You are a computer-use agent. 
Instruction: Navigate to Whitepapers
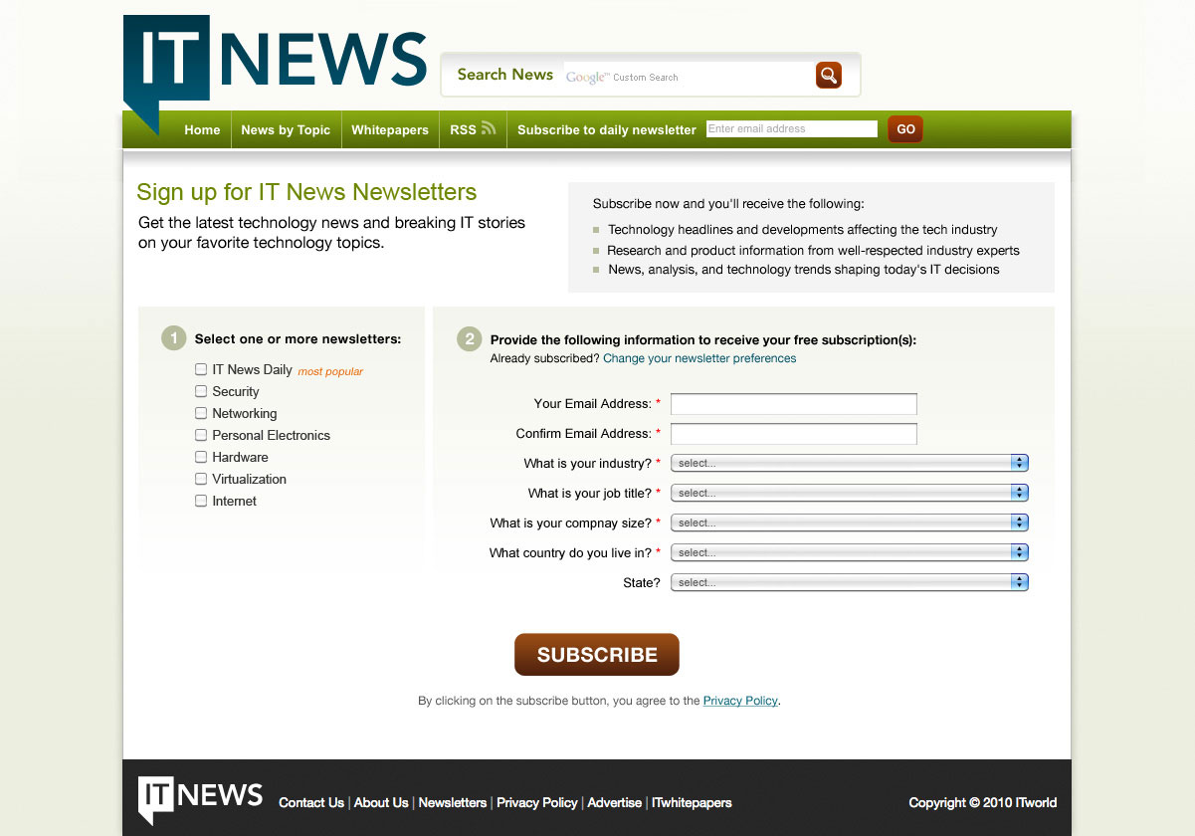coord(390,129)
